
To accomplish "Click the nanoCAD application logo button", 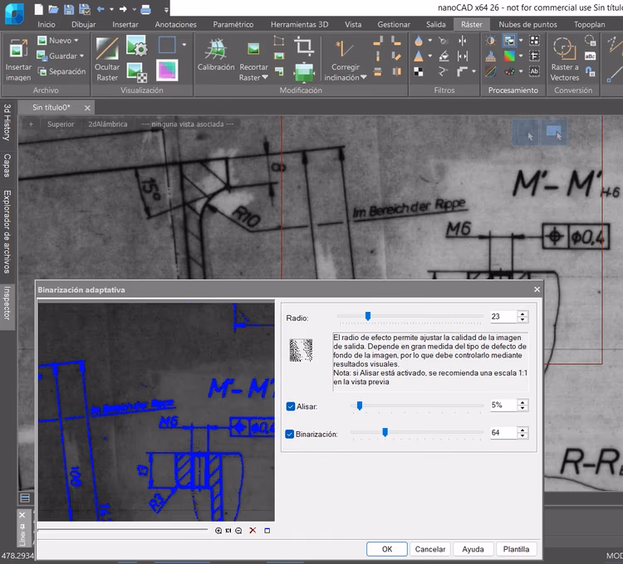I will pos(14,12).
